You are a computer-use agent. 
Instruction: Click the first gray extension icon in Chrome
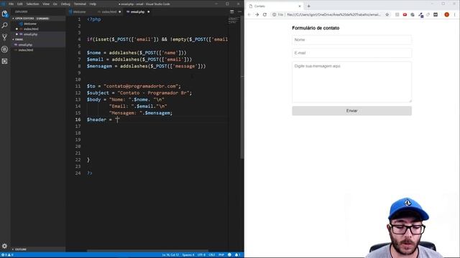pyautogui.click(x=397, y=14)
